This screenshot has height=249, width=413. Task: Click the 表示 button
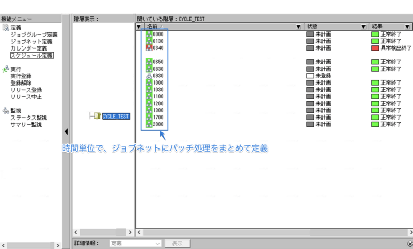tap(177, 243)
